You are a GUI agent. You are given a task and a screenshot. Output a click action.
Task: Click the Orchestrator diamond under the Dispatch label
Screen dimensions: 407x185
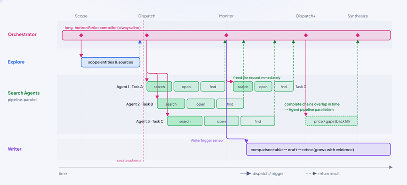147,35
